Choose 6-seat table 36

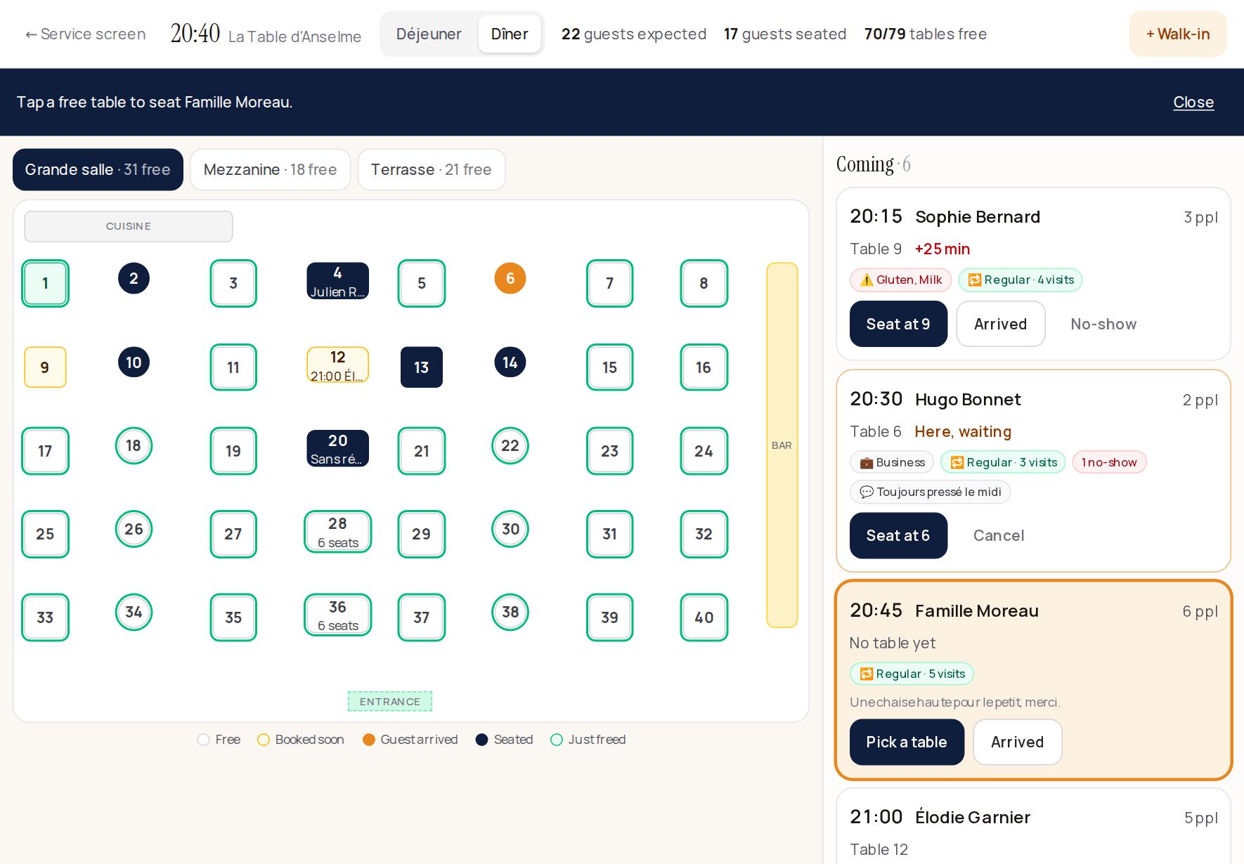click(x=337, y=615)
